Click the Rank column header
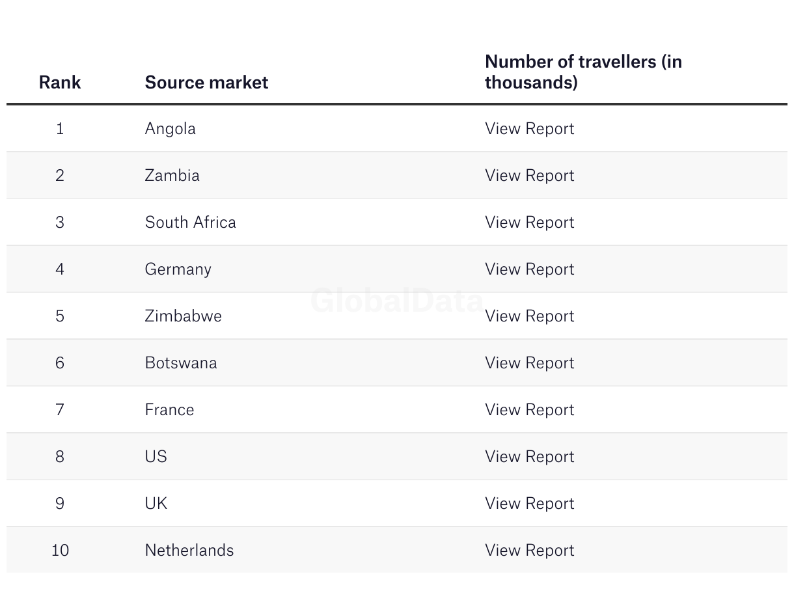The height and width of the screenshot is (600, 794). [60, 83]
